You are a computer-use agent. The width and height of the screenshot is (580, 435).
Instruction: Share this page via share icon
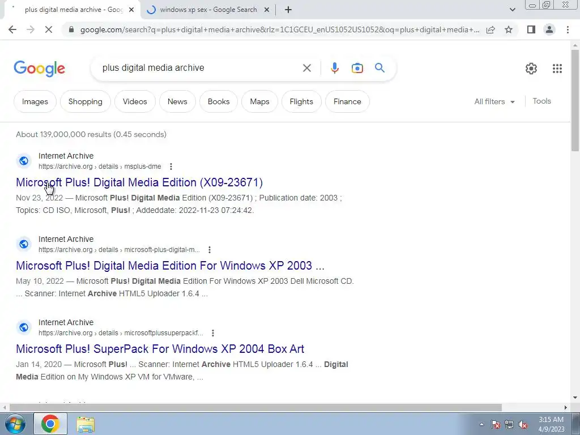click(491, 29)
